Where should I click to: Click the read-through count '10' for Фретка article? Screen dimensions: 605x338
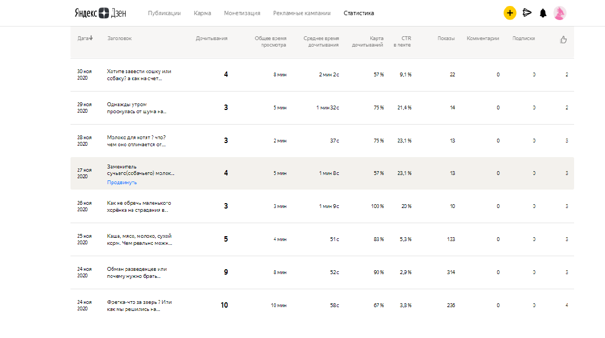(224, 305)
